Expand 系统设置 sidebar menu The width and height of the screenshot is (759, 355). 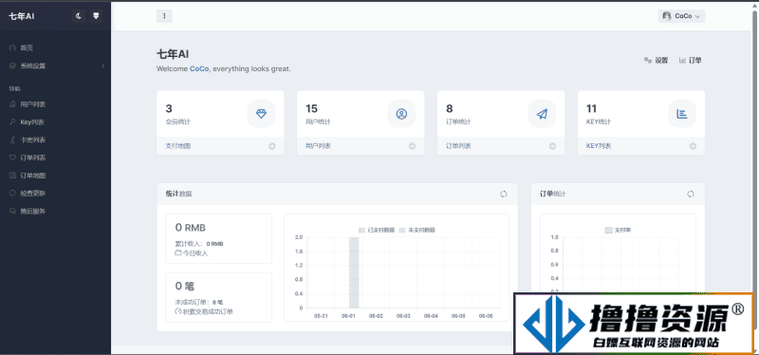click(x=55, y=65)
